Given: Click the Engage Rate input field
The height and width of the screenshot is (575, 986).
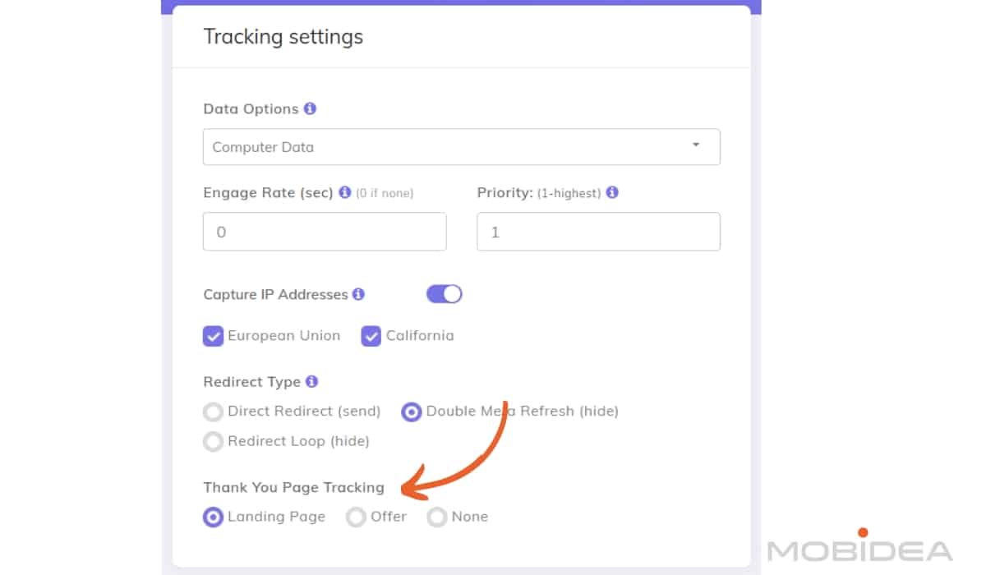Looking at the screenshot, I should (325, 232).
